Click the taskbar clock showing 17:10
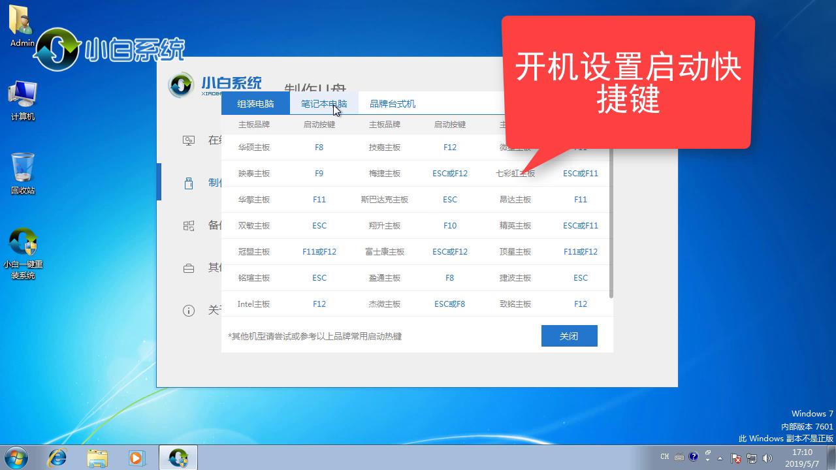This screenshot has width=836, height=470. click(802, 458)
